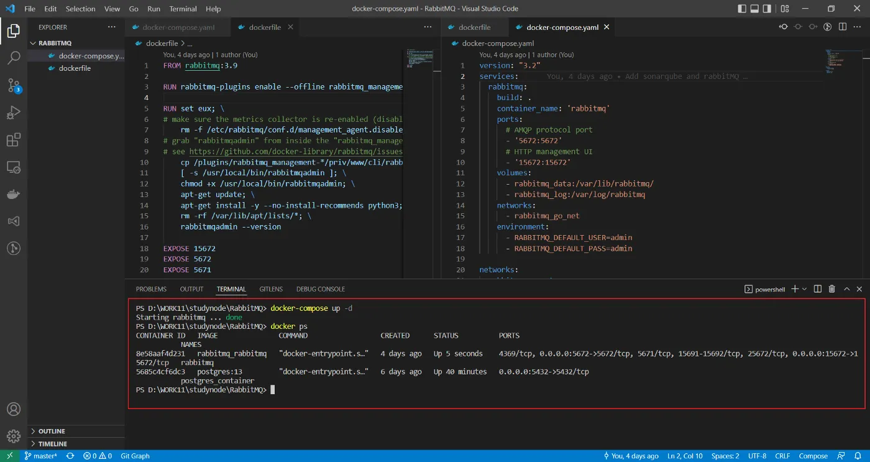870x462 pixels.
Task: Change the Spaces: 2 indentation setting
Action: click(725, 456)
